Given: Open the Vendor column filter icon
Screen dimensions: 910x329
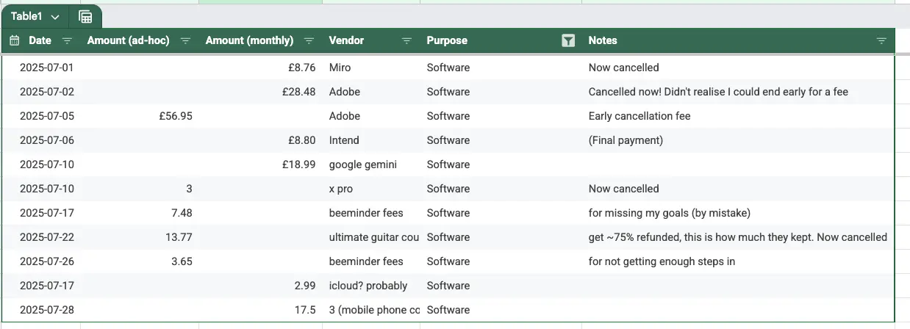Looking at the screenshot, I should pos(406,40).
